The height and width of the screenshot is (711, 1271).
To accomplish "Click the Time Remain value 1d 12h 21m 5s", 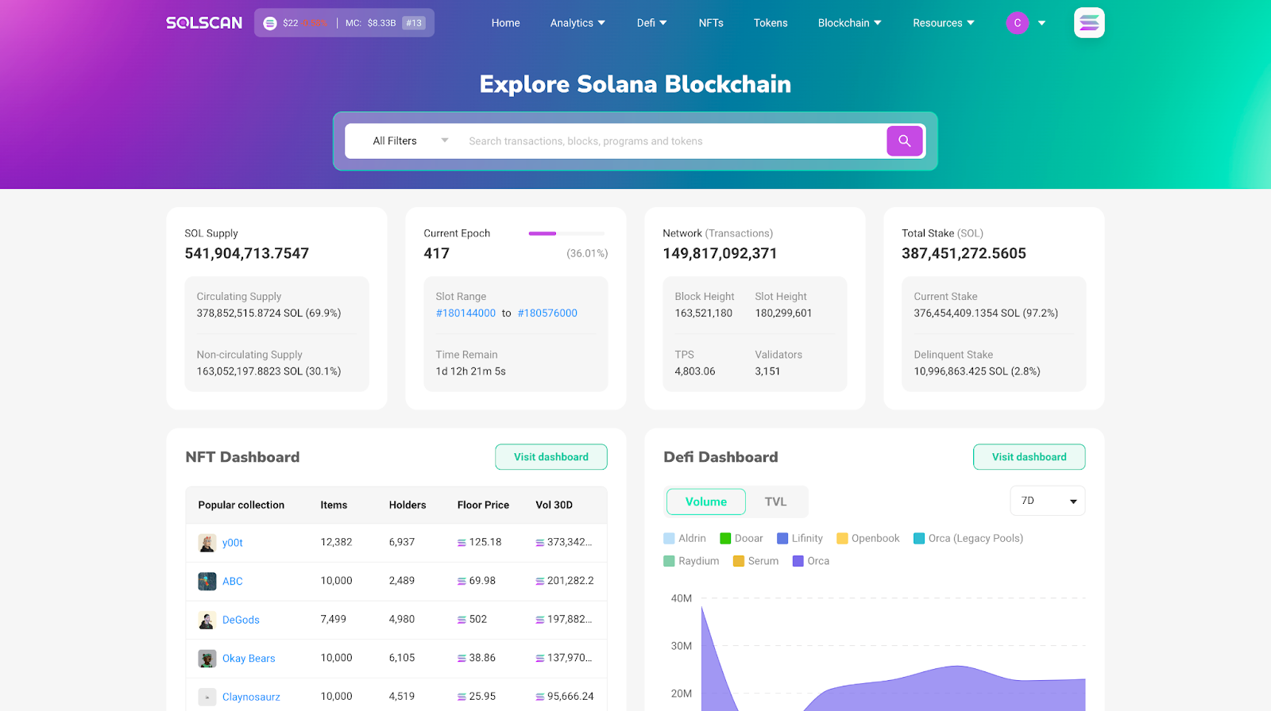I will (x=470, y=371).
